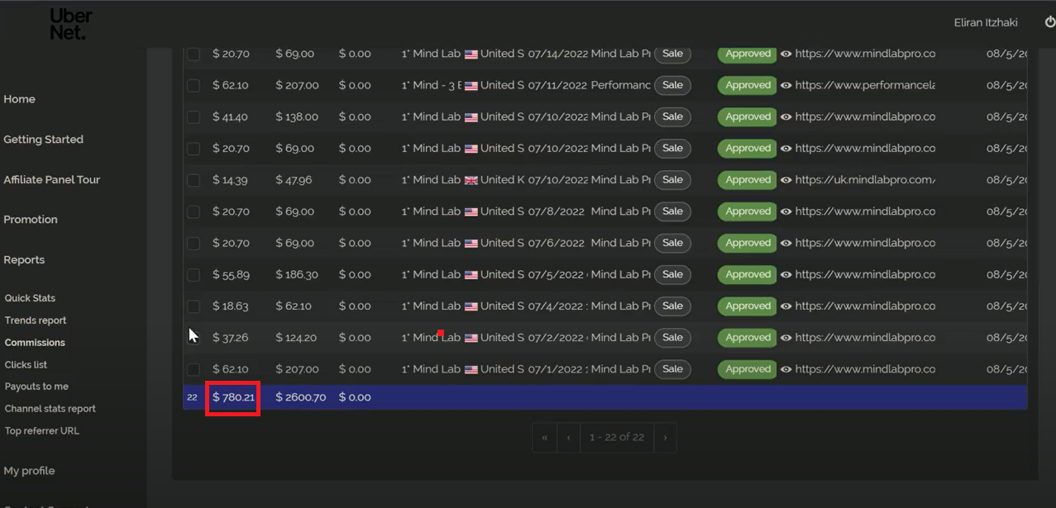Select the Commissions report link

(x=35, y=343)
